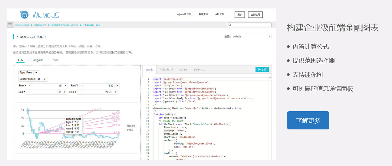Open the 参考文档 nav item
392x166 pixels.
(x=203, y=14)
